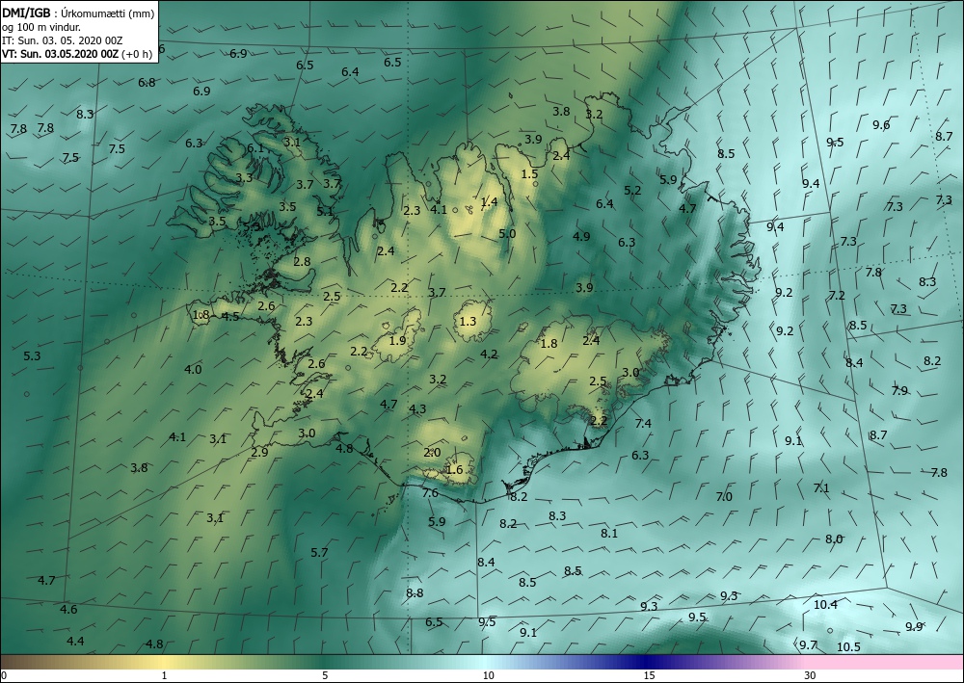Click the 4.0 value on the map
The height and width of the screenshot is (683, 964).
(x=193, y=370)
